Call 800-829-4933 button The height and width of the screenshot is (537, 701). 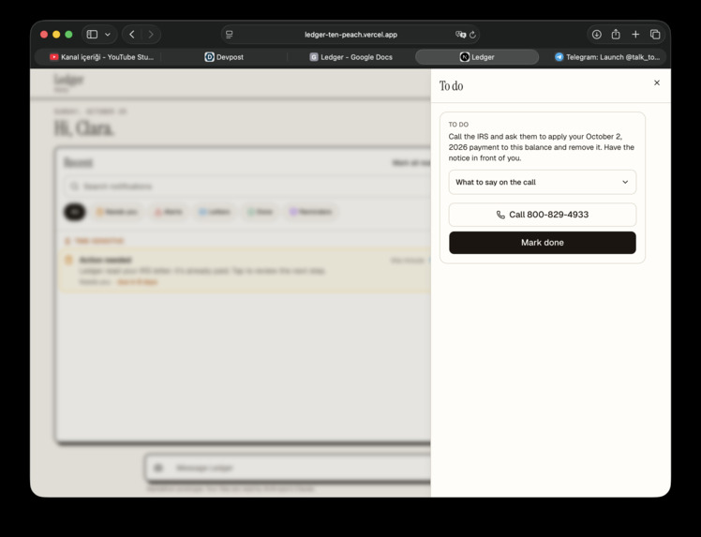coord(542,215)
